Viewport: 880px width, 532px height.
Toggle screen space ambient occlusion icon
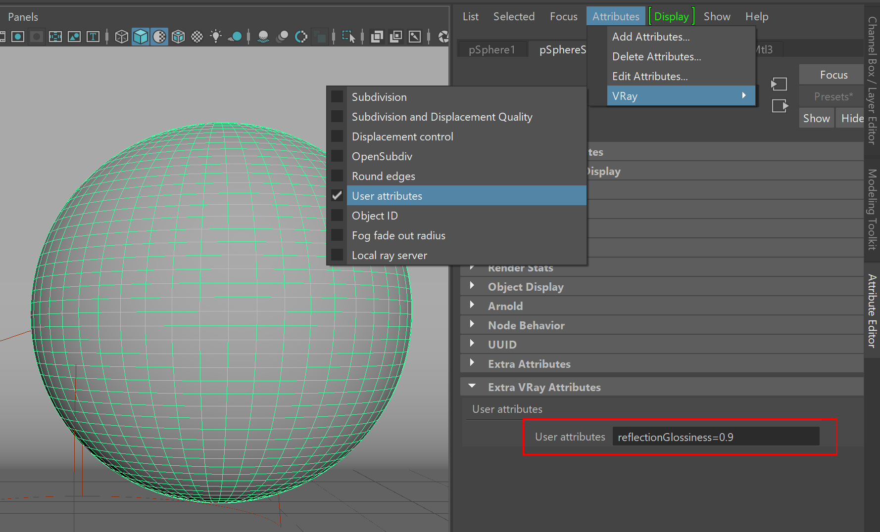point(263,37)
